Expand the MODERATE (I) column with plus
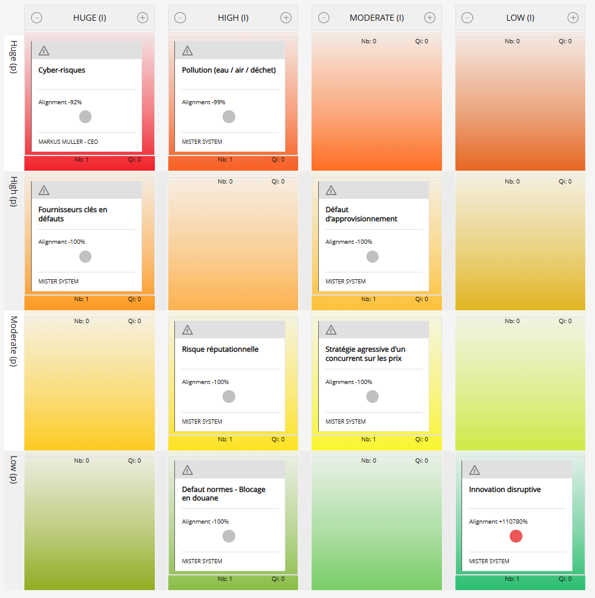The height and width of the screenshot is (598, 595). point(430,18)
